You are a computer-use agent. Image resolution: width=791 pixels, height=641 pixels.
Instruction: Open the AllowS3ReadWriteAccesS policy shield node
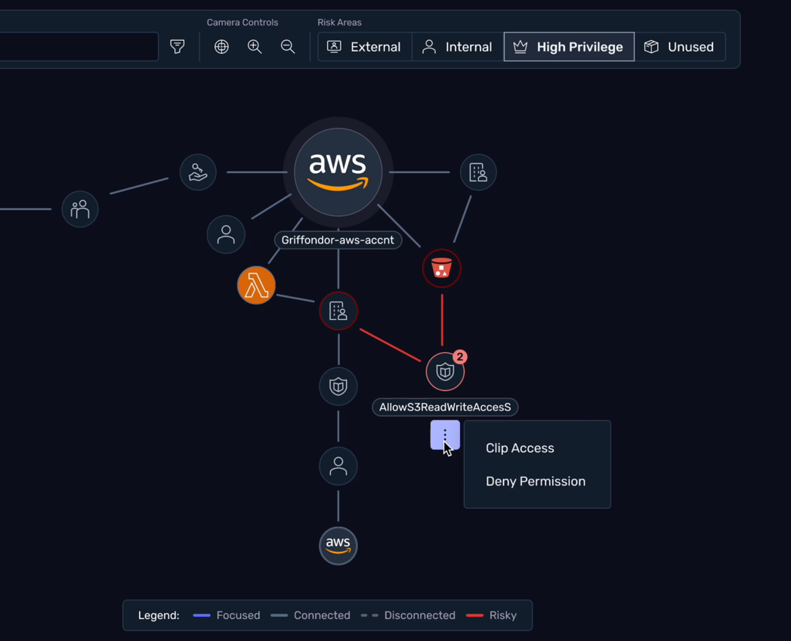[445, 371]
